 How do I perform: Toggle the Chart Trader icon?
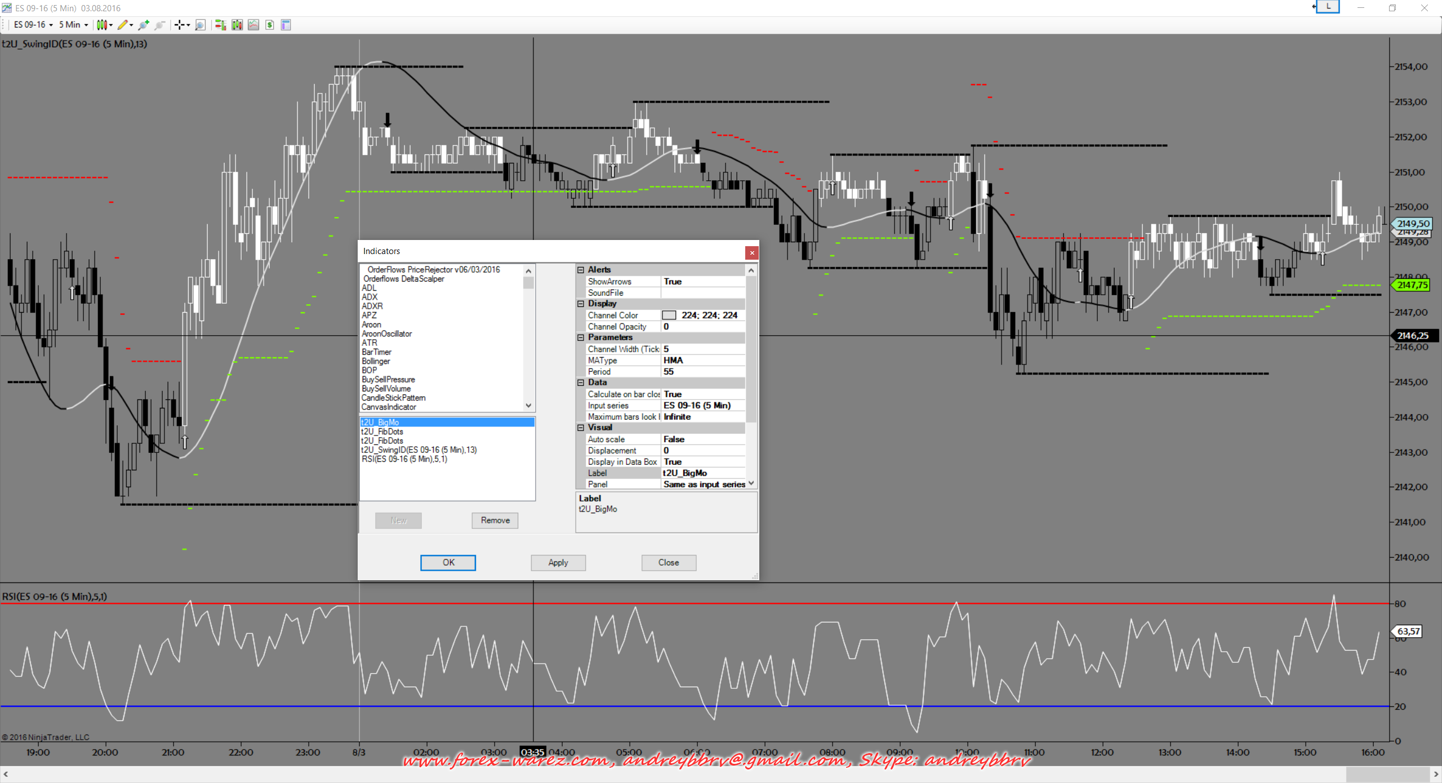[x=220, y=25]
